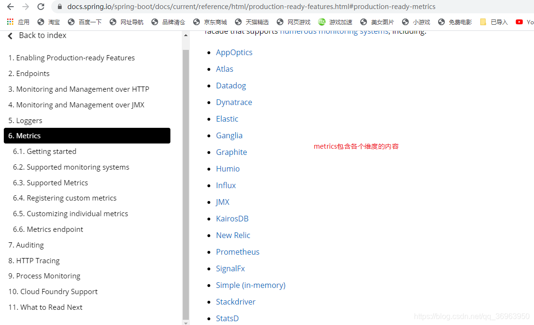Open the Prometheus link
The height and width of the screenshot is (325, 534).
[237, 251]
